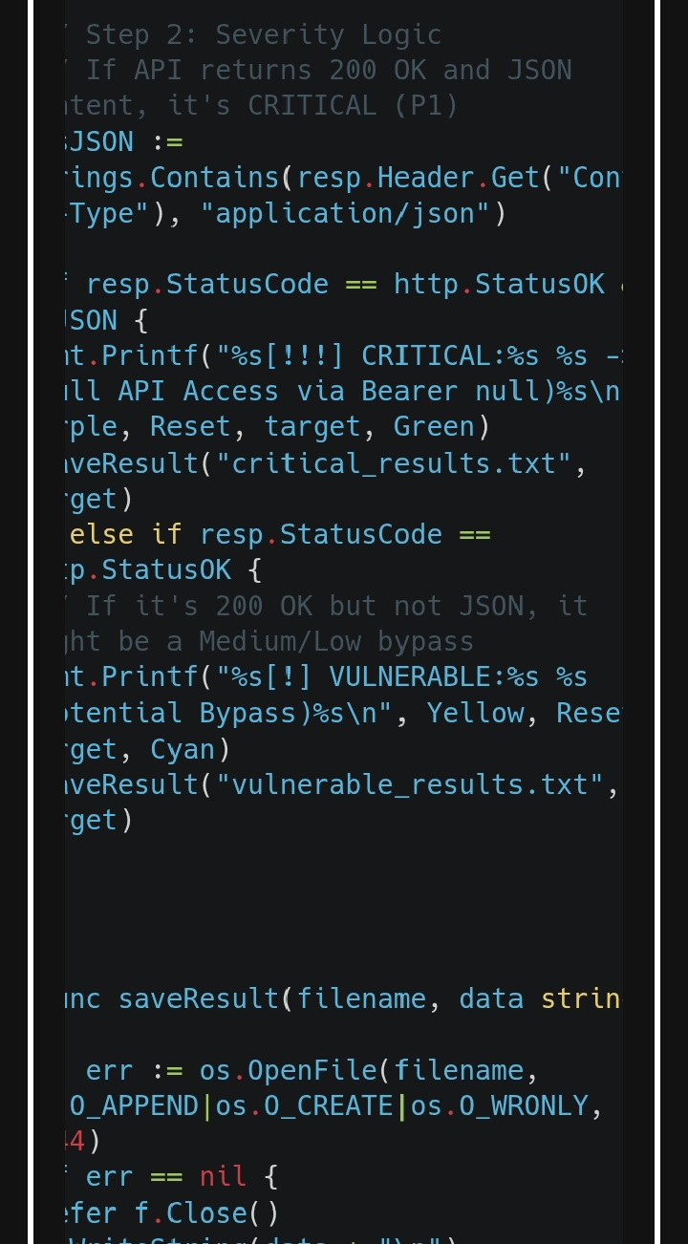Click the Green color argument
The width and height of the screenshot is (688, 1244).
click(x=434, y=427)
